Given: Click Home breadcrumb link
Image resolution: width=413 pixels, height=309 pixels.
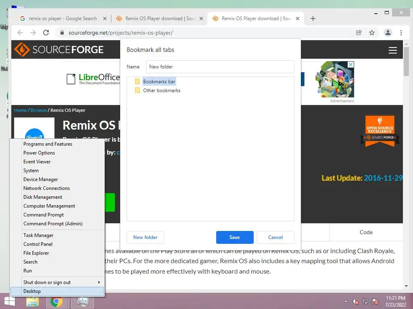Looking at the screenshot, I should [x=21, y=110].
